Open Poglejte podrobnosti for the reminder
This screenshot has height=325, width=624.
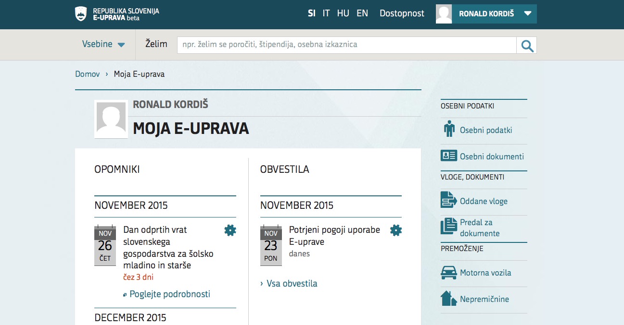click(x=170, y=294)
